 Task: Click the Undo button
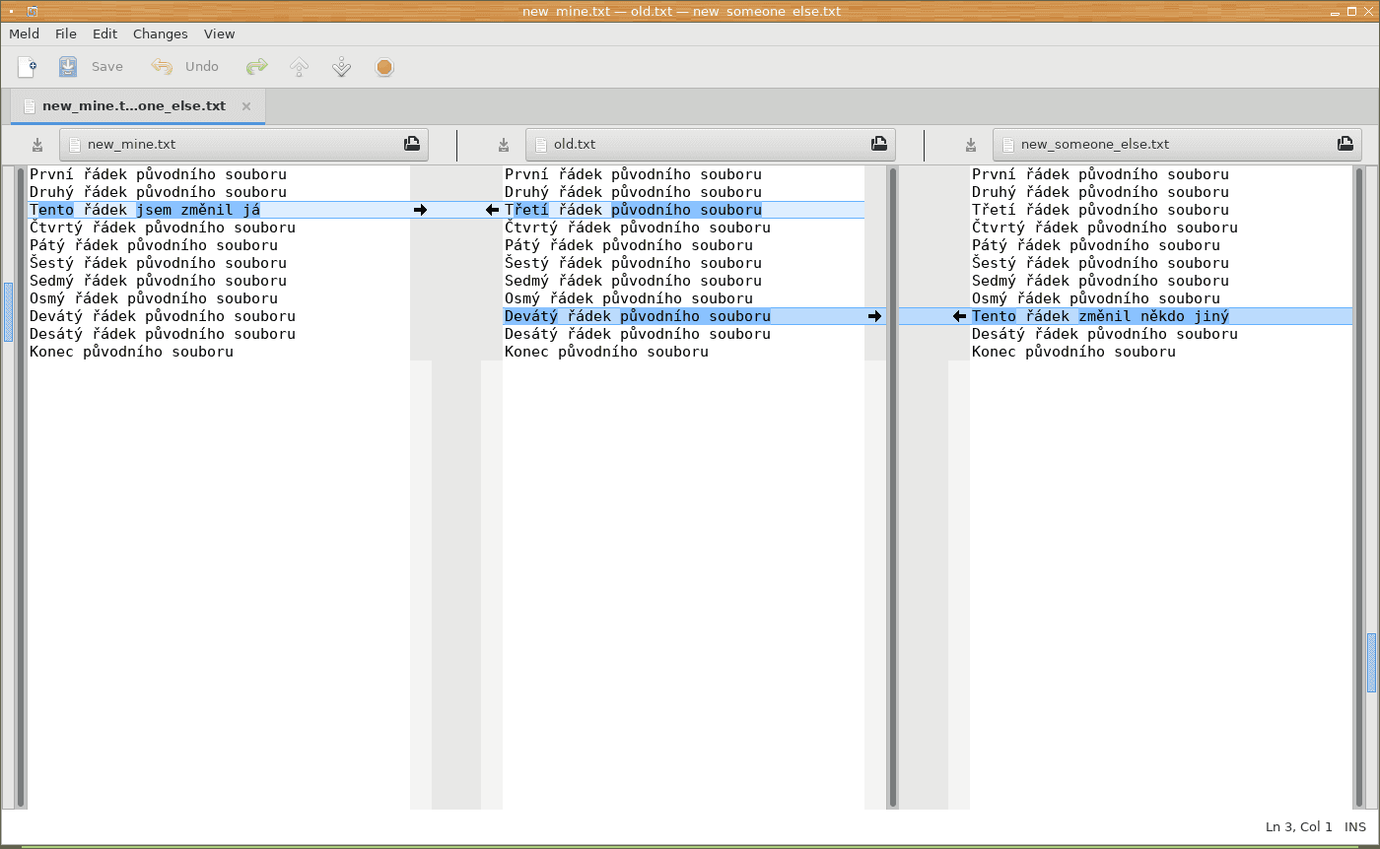(x=185, y=67)
